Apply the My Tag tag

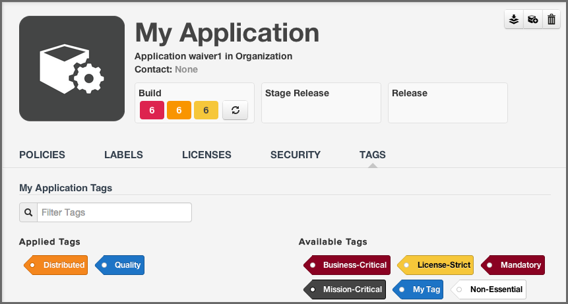click(x=418, y=289)
